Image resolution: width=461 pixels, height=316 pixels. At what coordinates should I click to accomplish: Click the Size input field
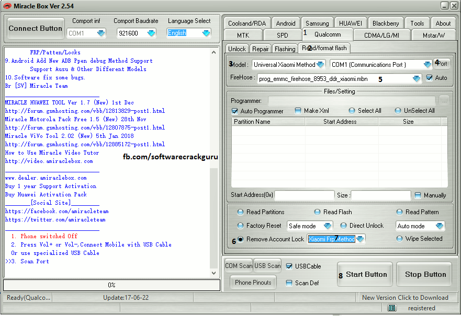pyautogui.click(x=381, y=195)
